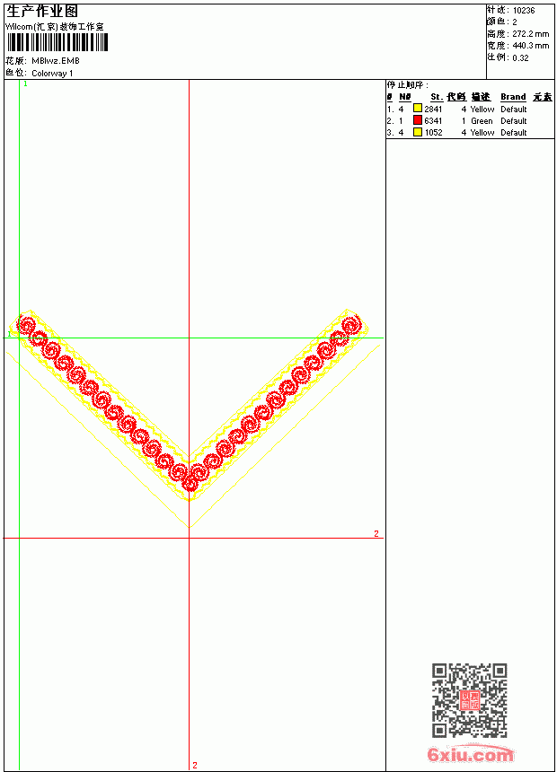Click the Brand column header
The image size is (557, 772).
(x=513, y=97)
